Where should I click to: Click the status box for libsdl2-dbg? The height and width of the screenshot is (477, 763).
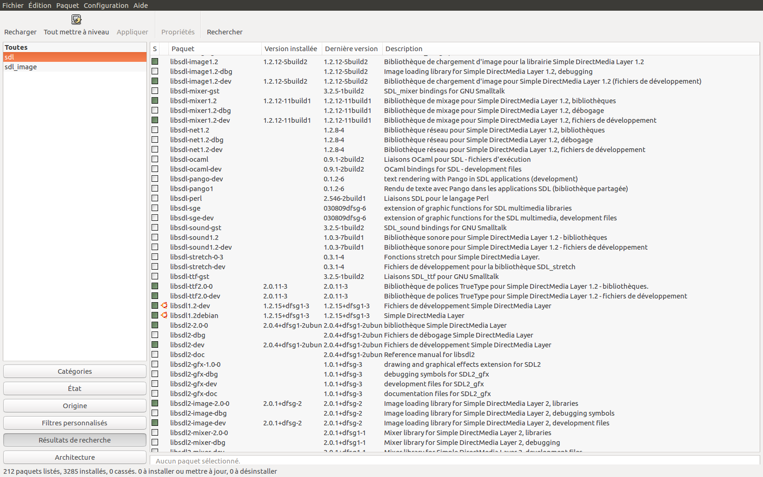155,335
